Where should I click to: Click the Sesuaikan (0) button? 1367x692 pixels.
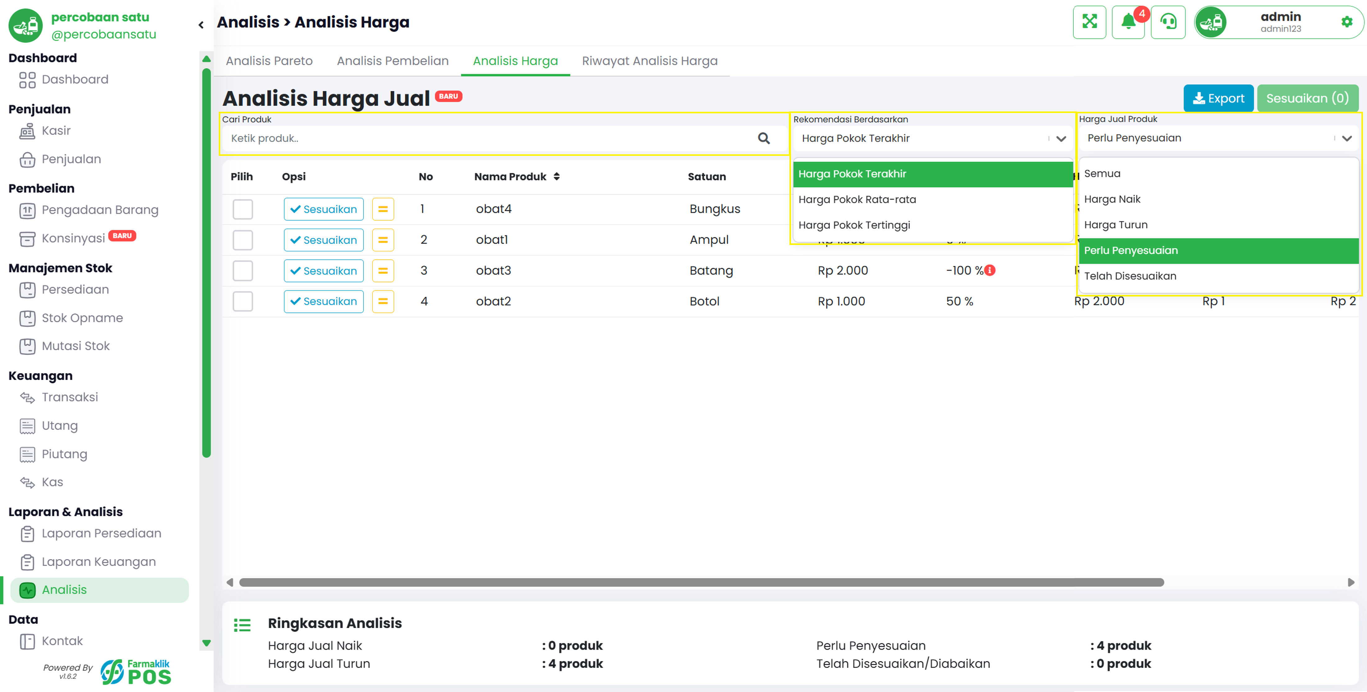pos(1308,98)
